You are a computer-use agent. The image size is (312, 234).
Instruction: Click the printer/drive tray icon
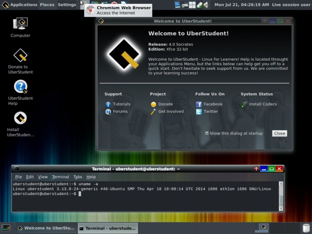(x=184, y=5)
